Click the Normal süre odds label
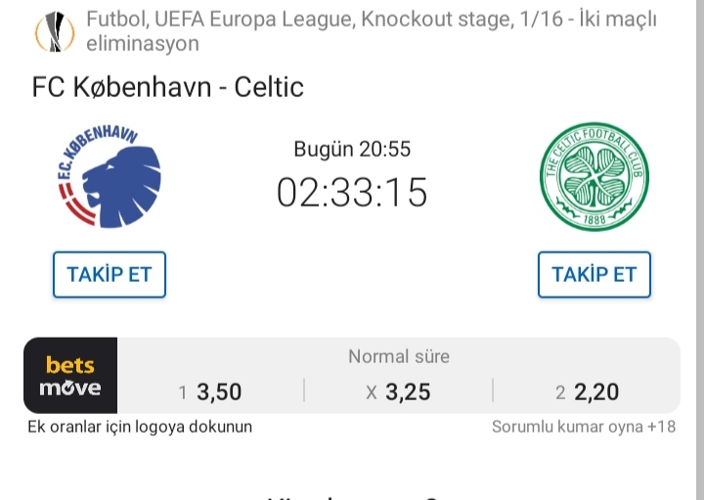 [x=399, y=357]
